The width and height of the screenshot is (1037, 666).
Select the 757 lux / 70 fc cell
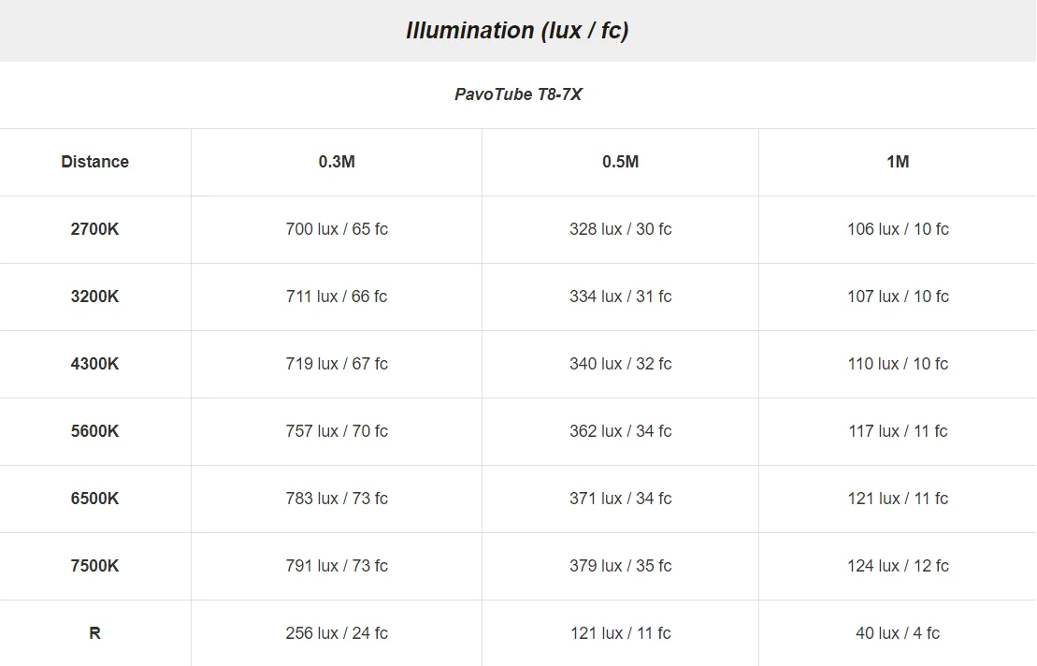tap(337, 431)
